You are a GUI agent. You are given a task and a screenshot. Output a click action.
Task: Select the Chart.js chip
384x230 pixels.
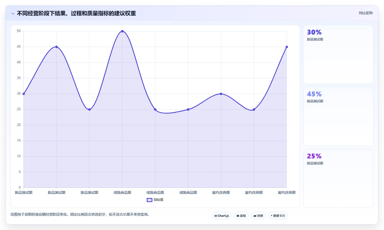[221, 216]
